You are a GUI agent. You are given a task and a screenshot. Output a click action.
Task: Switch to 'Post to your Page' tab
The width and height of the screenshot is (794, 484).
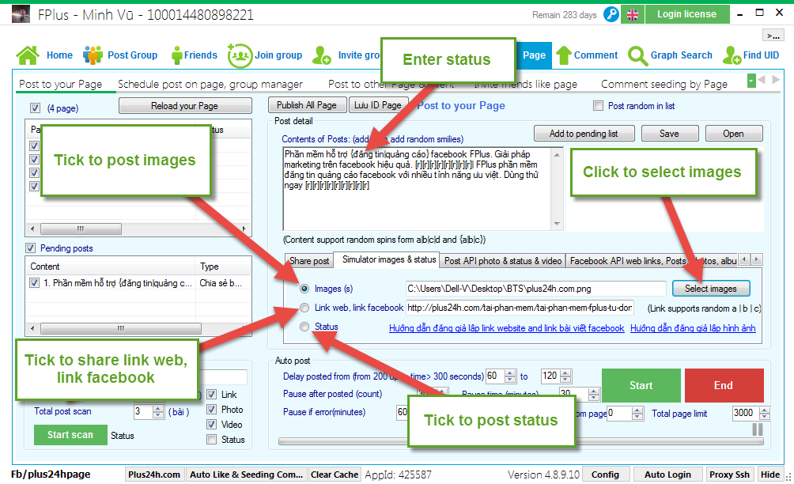click(x=61, y=84)
